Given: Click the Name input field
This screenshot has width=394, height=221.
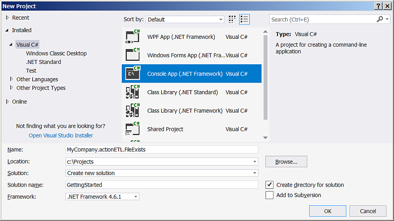Looking at the screenshot, I should click(x=162, y=150).
